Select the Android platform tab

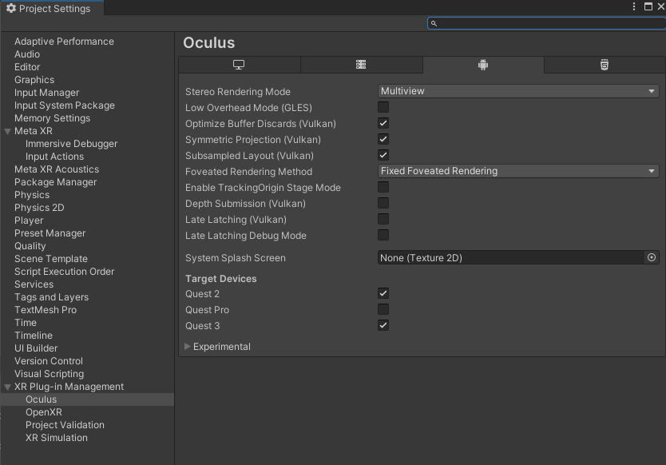tap(483, 65)
